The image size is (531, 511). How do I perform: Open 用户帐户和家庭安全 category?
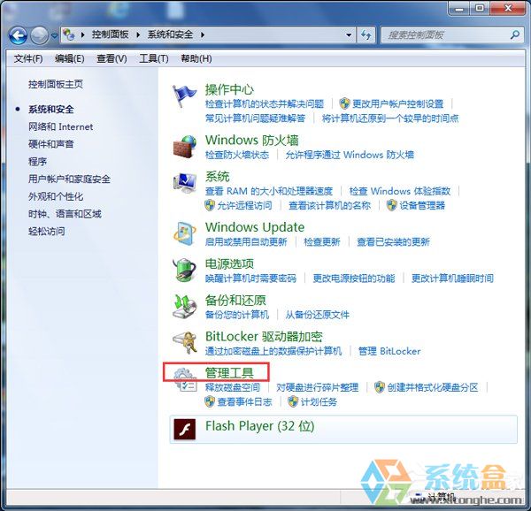point(69,179)
